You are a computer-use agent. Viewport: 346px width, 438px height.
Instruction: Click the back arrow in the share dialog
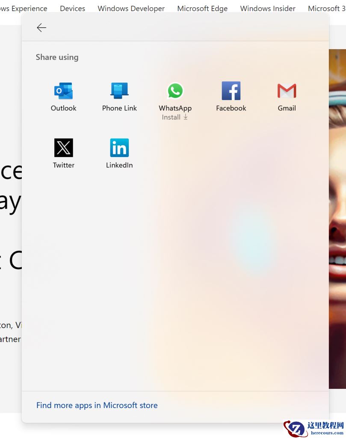[x=41, y=27]
